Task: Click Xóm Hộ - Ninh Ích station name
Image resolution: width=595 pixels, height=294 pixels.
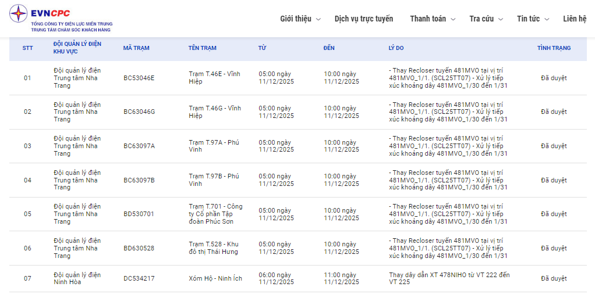Action: (215, 278)
